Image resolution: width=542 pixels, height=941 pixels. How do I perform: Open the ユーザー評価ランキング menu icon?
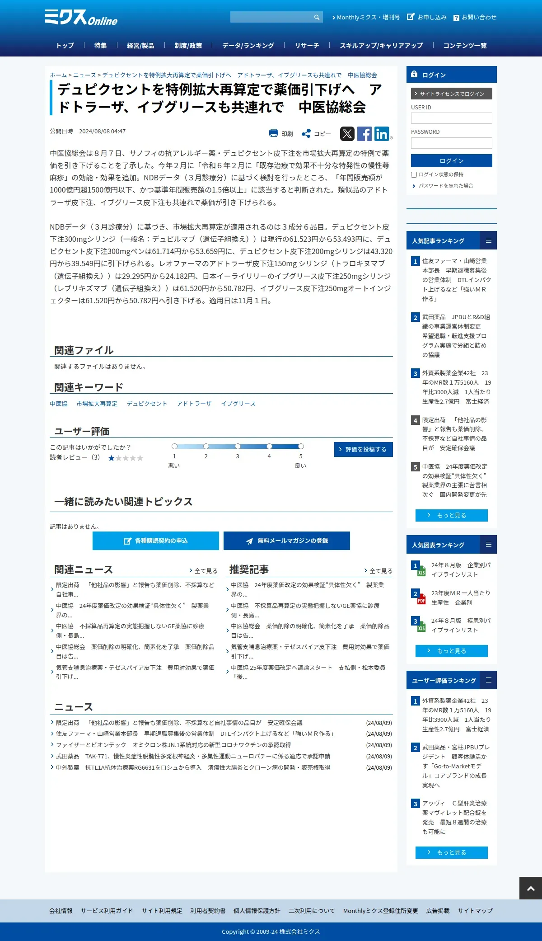488,680
